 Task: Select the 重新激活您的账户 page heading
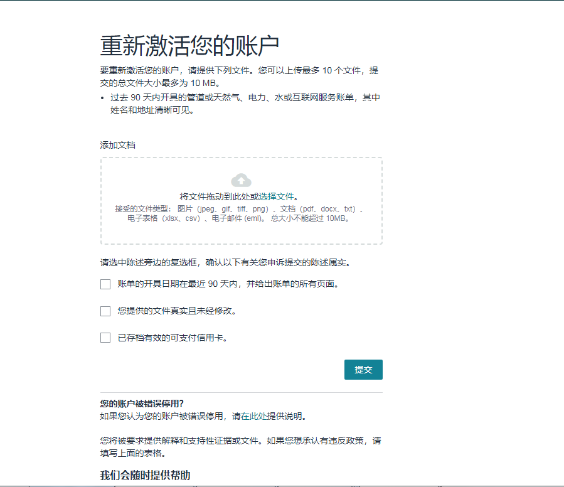tap(189, 46)
